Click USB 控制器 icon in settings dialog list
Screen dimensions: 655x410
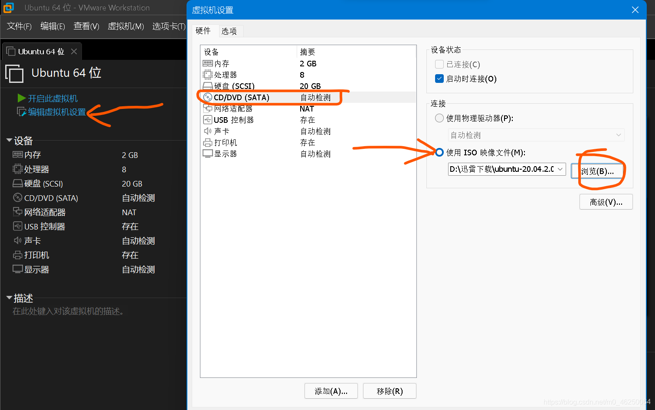(x=208, y=120)
